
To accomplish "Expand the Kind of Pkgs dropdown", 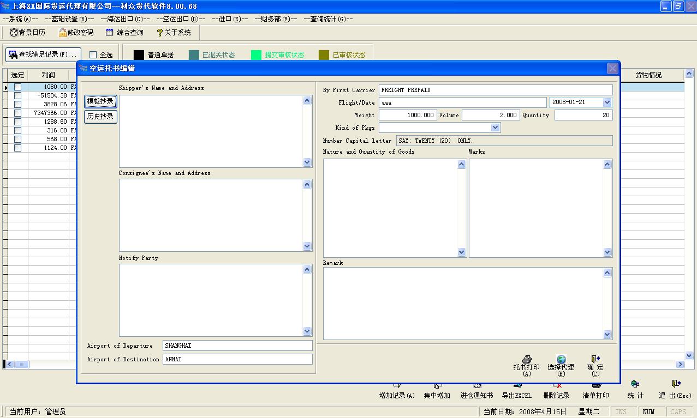I will [495, 128].
